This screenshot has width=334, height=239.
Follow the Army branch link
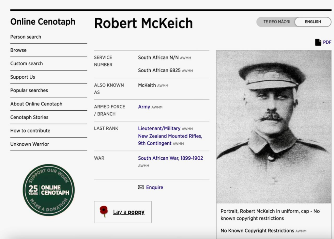(144, 107)
